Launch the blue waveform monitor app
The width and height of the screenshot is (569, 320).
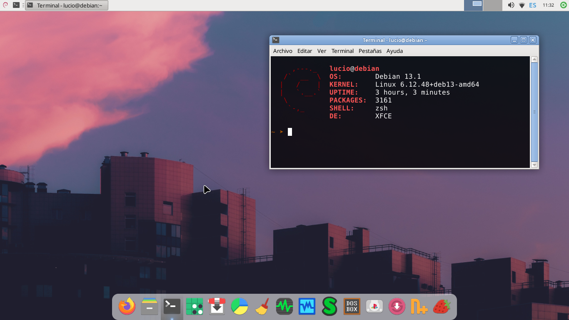[x=307, y=307]
